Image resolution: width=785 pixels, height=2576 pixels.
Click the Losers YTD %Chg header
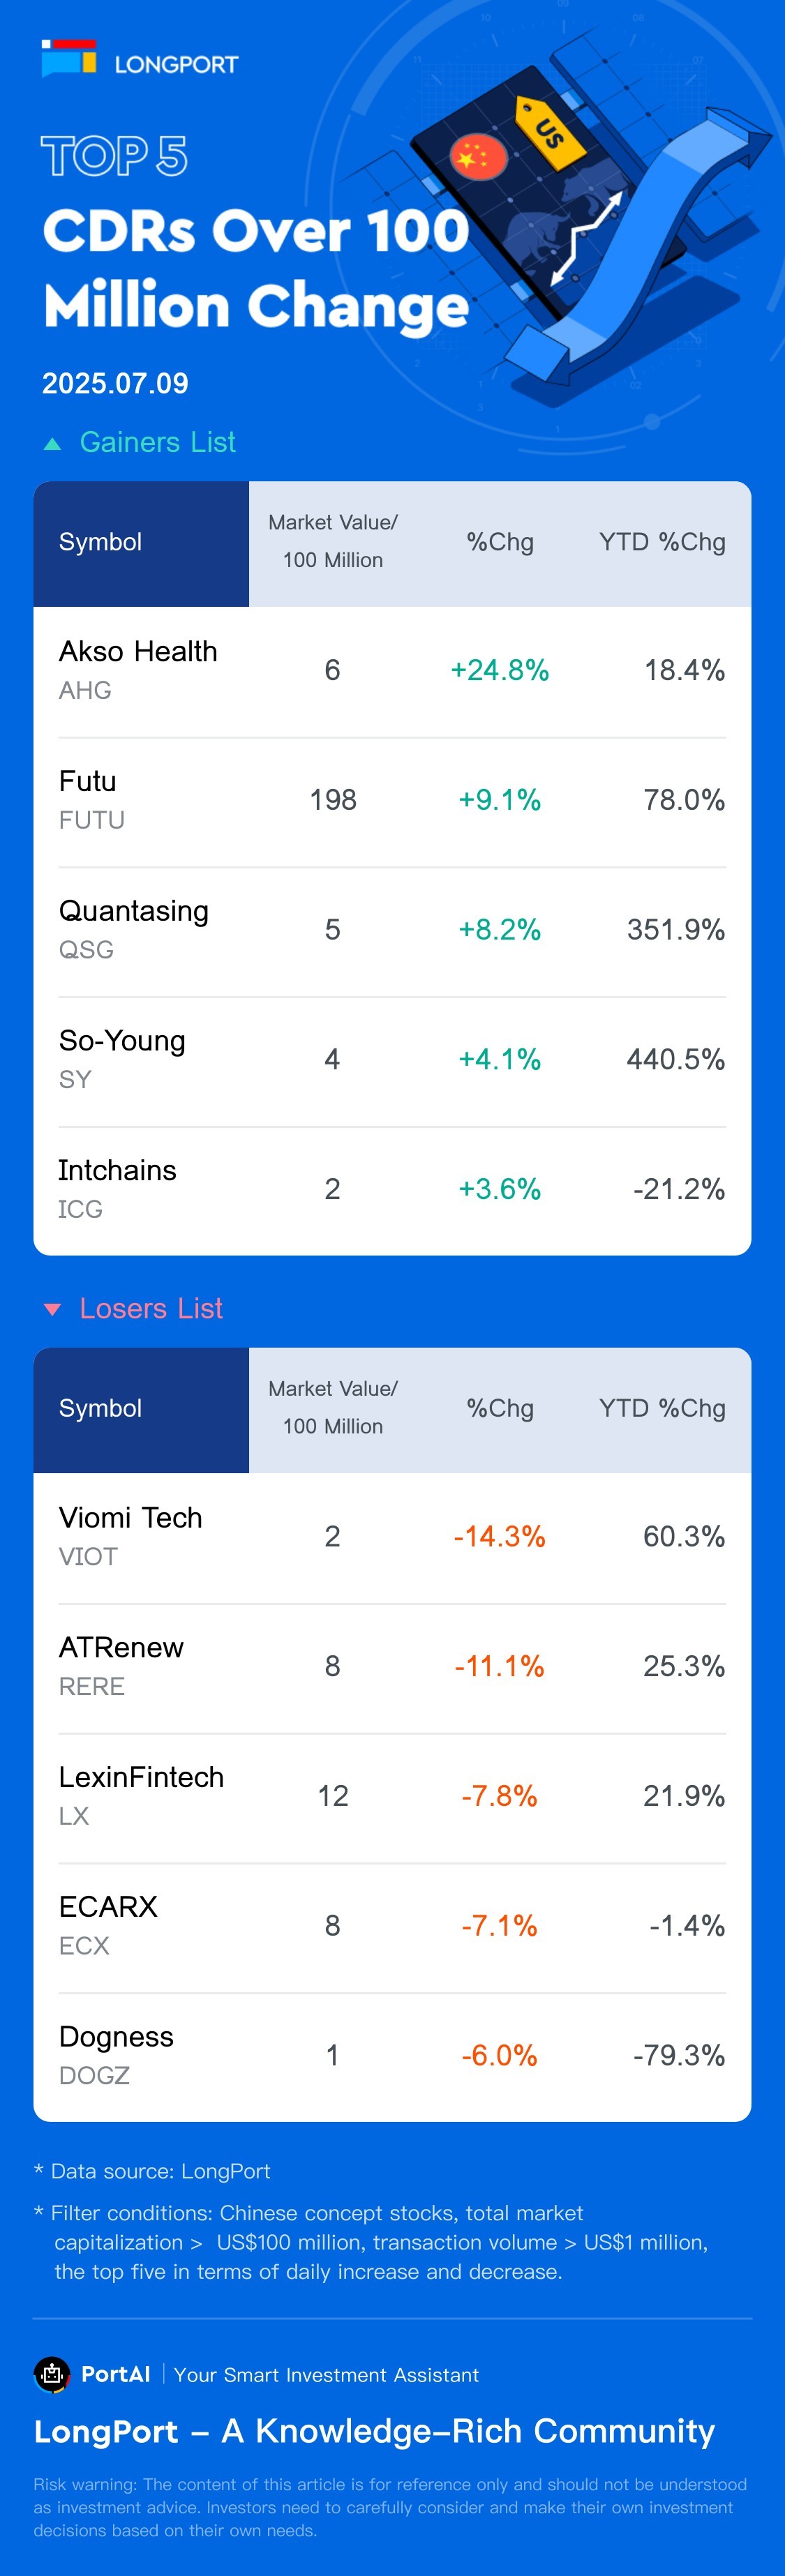662,1408
